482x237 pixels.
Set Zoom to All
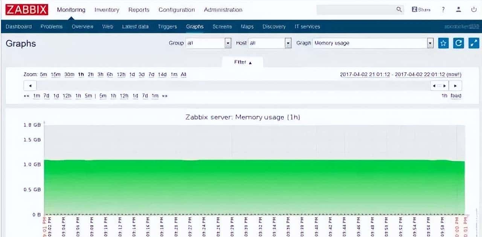click(183, 75)
